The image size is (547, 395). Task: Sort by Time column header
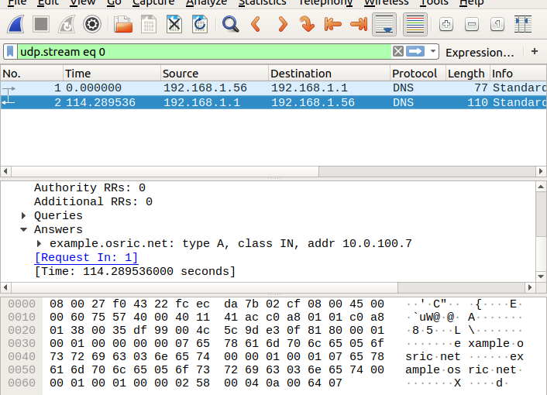(x=112, y=74)
